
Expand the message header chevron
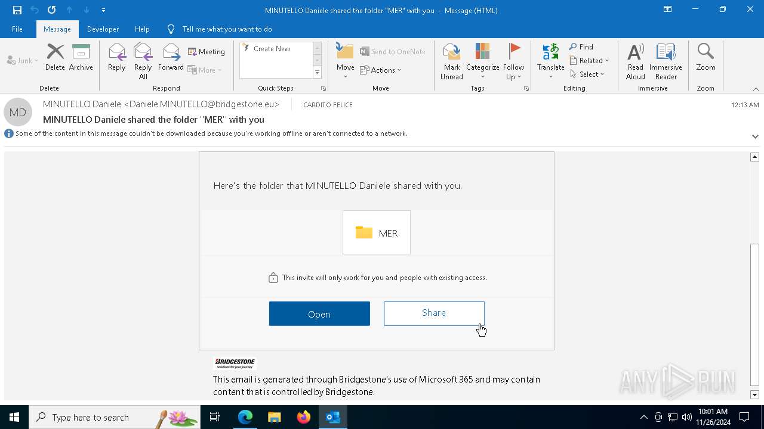coord(755,136)
